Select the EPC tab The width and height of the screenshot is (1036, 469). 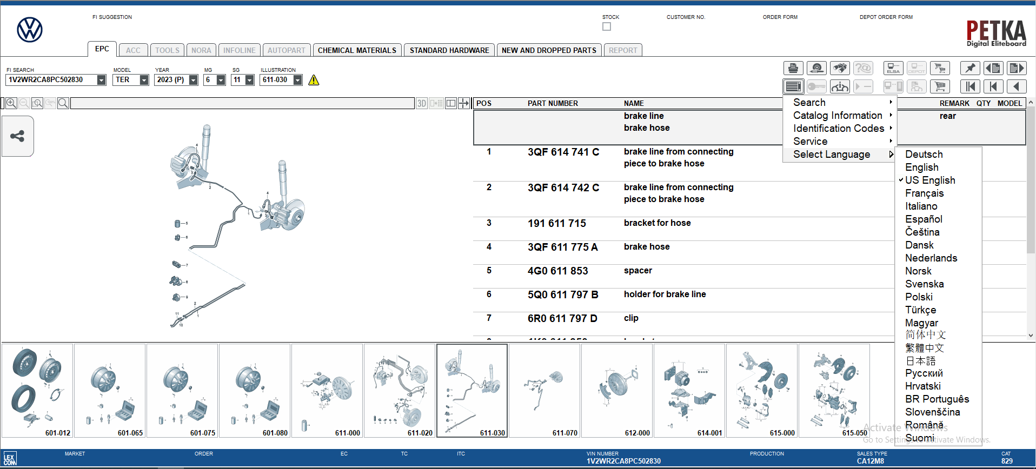click(x=102, y=49)
